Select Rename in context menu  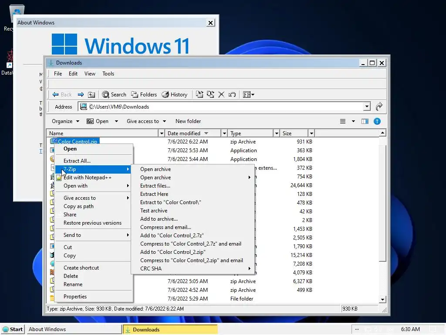pyautogui.click(x=94, y=284)
